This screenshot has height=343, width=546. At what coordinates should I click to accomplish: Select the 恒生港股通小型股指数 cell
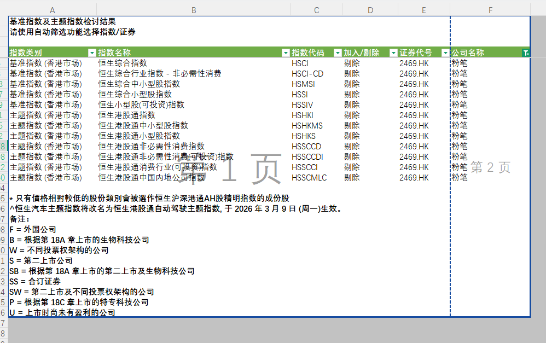139,136
